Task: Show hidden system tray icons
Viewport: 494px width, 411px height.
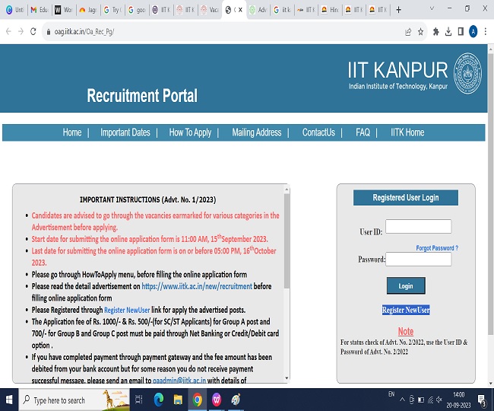Action: (x=402, y=400)
